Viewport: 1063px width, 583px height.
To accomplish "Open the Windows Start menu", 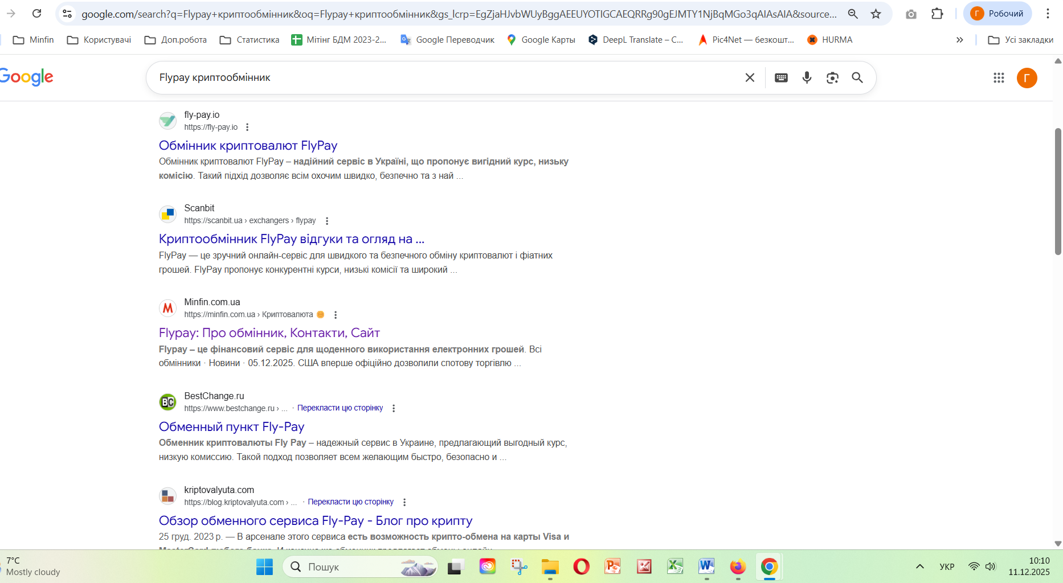I will pyautogui.click(x=264, y=566).
